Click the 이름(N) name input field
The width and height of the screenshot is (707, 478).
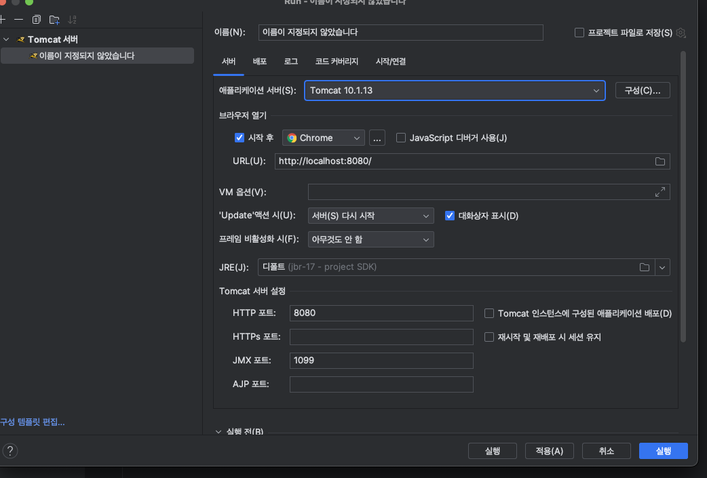click(401, 33)
